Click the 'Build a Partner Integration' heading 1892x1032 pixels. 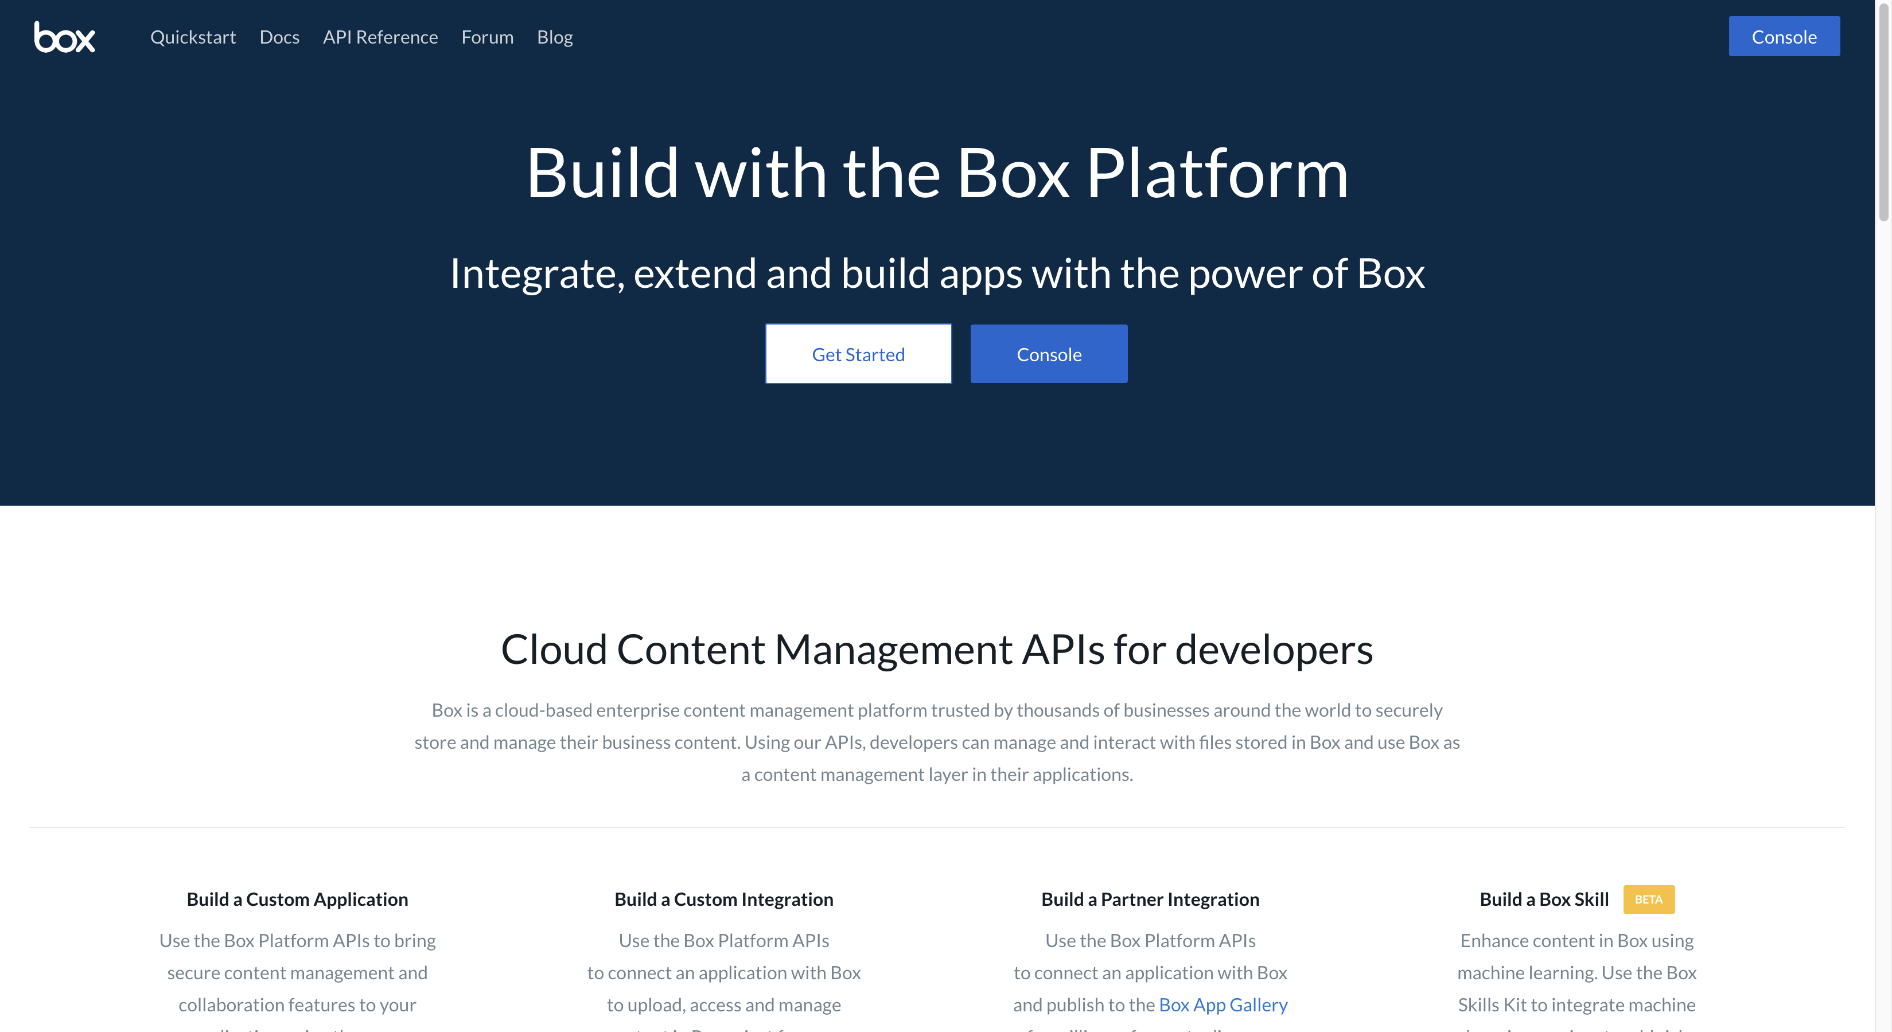tap(1150, 899)
